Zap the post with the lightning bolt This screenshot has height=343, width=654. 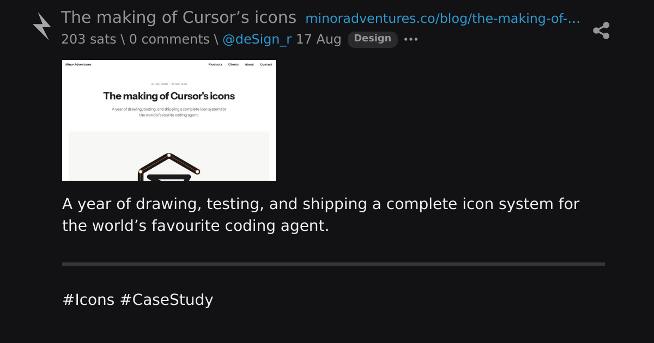[x=42, y=26]
